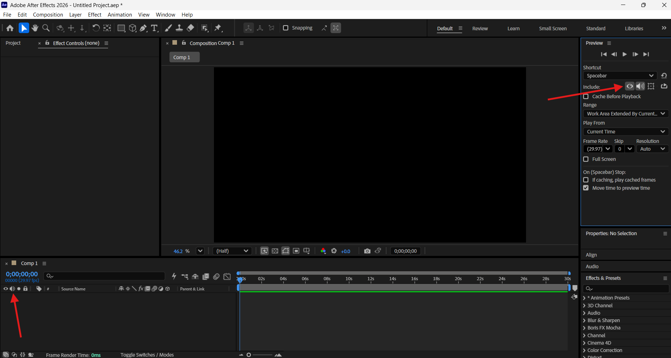Viewport: 671px width, 358px height.
Task: Open Show Channel color management icon
Action: pos(323,251)
